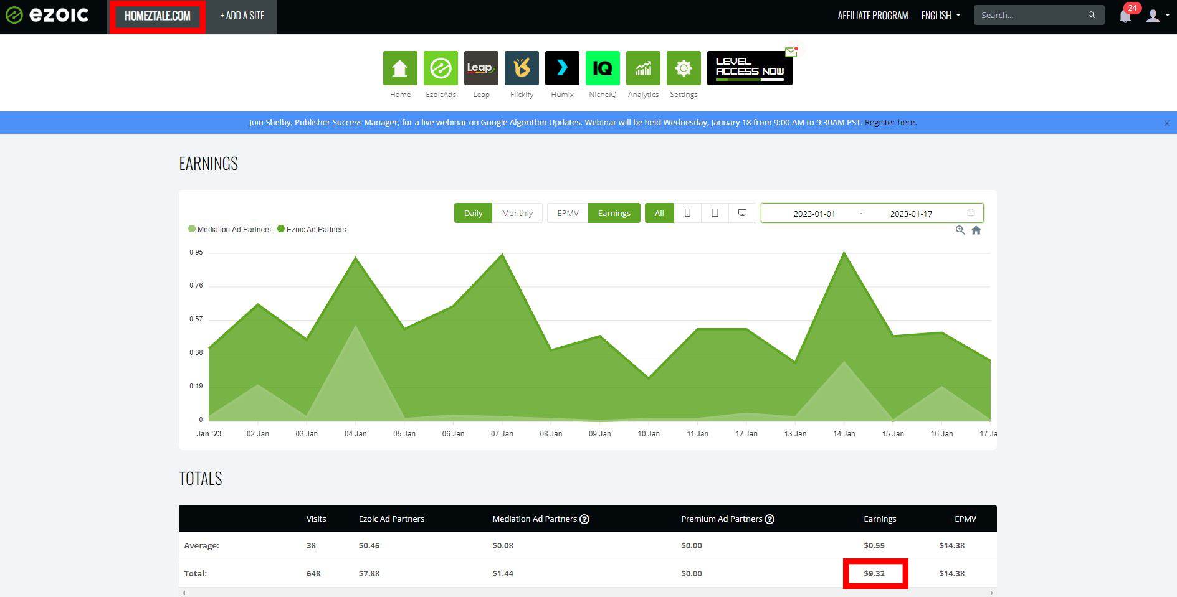
Task: Filter chart by mobile phone icon
Action: point(687,213)
